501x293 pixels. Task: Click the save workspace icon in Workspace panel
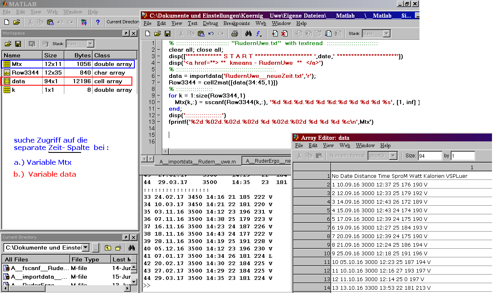[18, 44]
